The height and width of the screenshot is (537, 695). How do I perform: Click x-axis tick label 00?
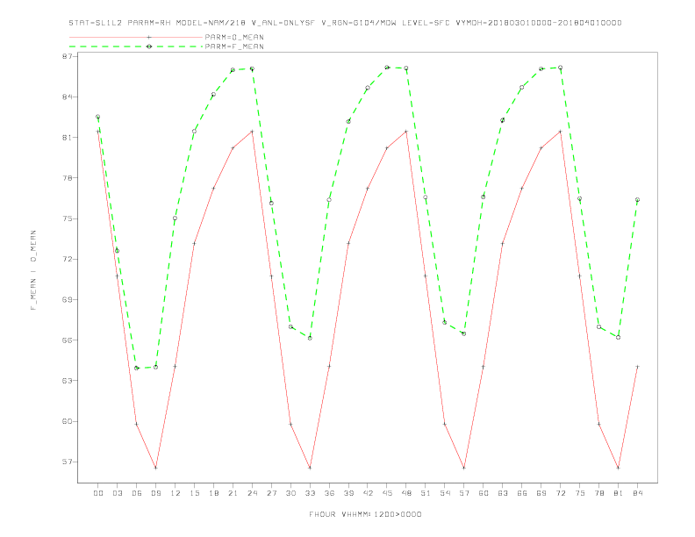pos(98,493)
